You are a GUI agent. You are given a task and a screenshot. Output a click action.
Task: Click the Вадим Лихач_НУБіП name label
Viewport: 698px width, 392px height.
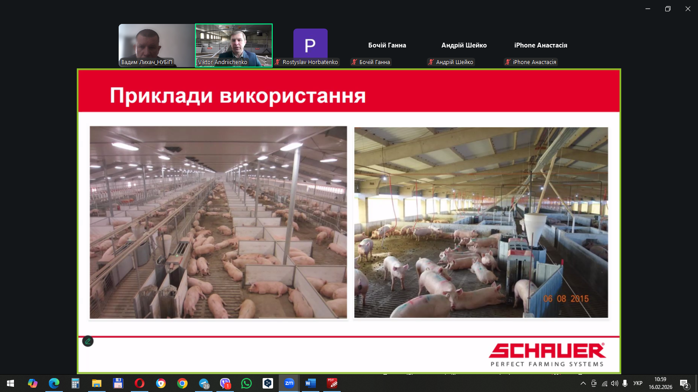click(147, 62)
